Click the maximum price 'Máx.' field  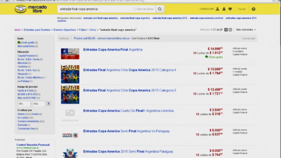[39, 104]
